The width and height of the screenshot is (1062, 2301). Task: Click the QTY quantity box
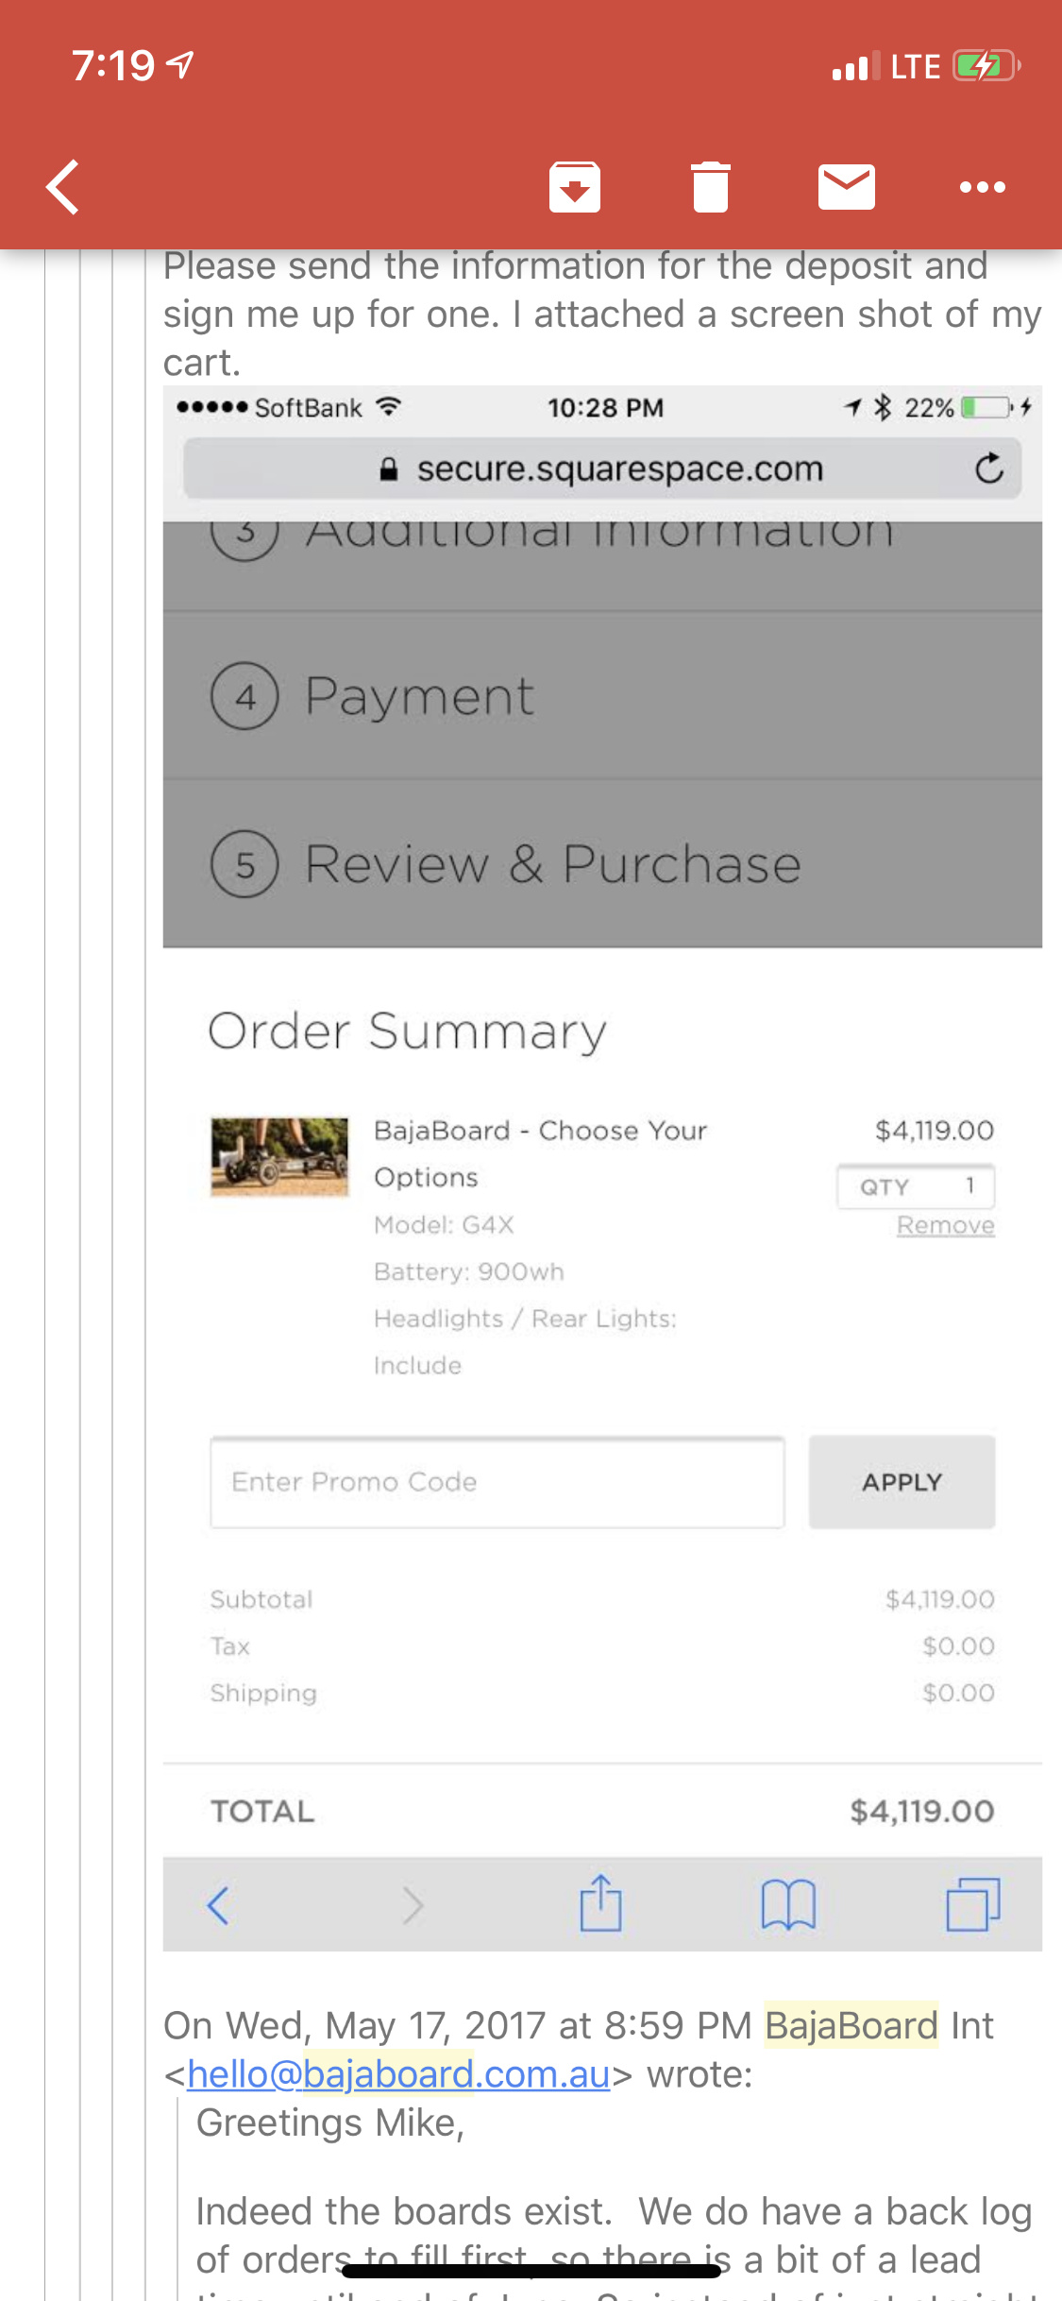[x=915, y=1186]
